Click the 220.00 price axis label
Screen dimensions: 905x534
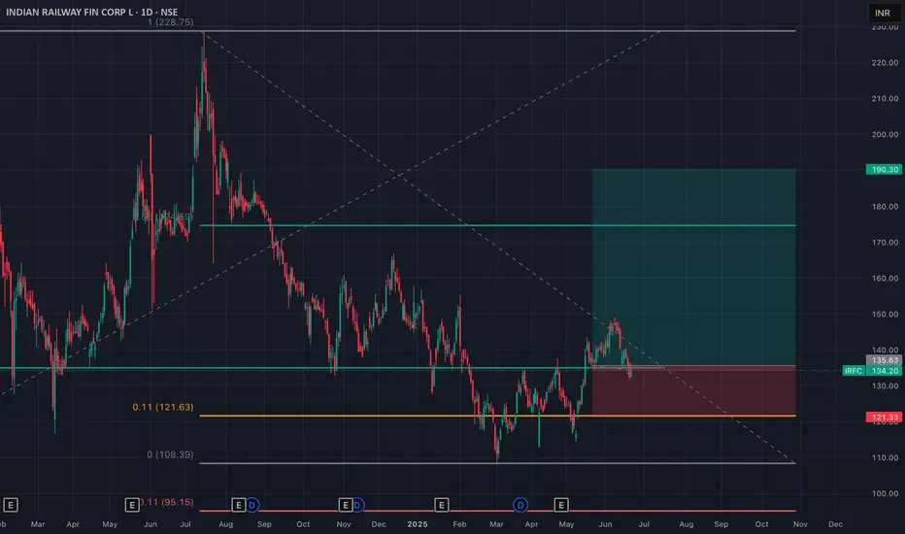click(885, 63)
